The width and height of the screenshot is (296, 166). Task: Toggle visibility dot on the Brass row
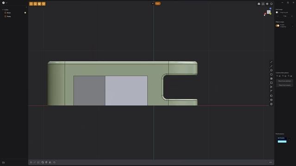click(x=25, y=13)
